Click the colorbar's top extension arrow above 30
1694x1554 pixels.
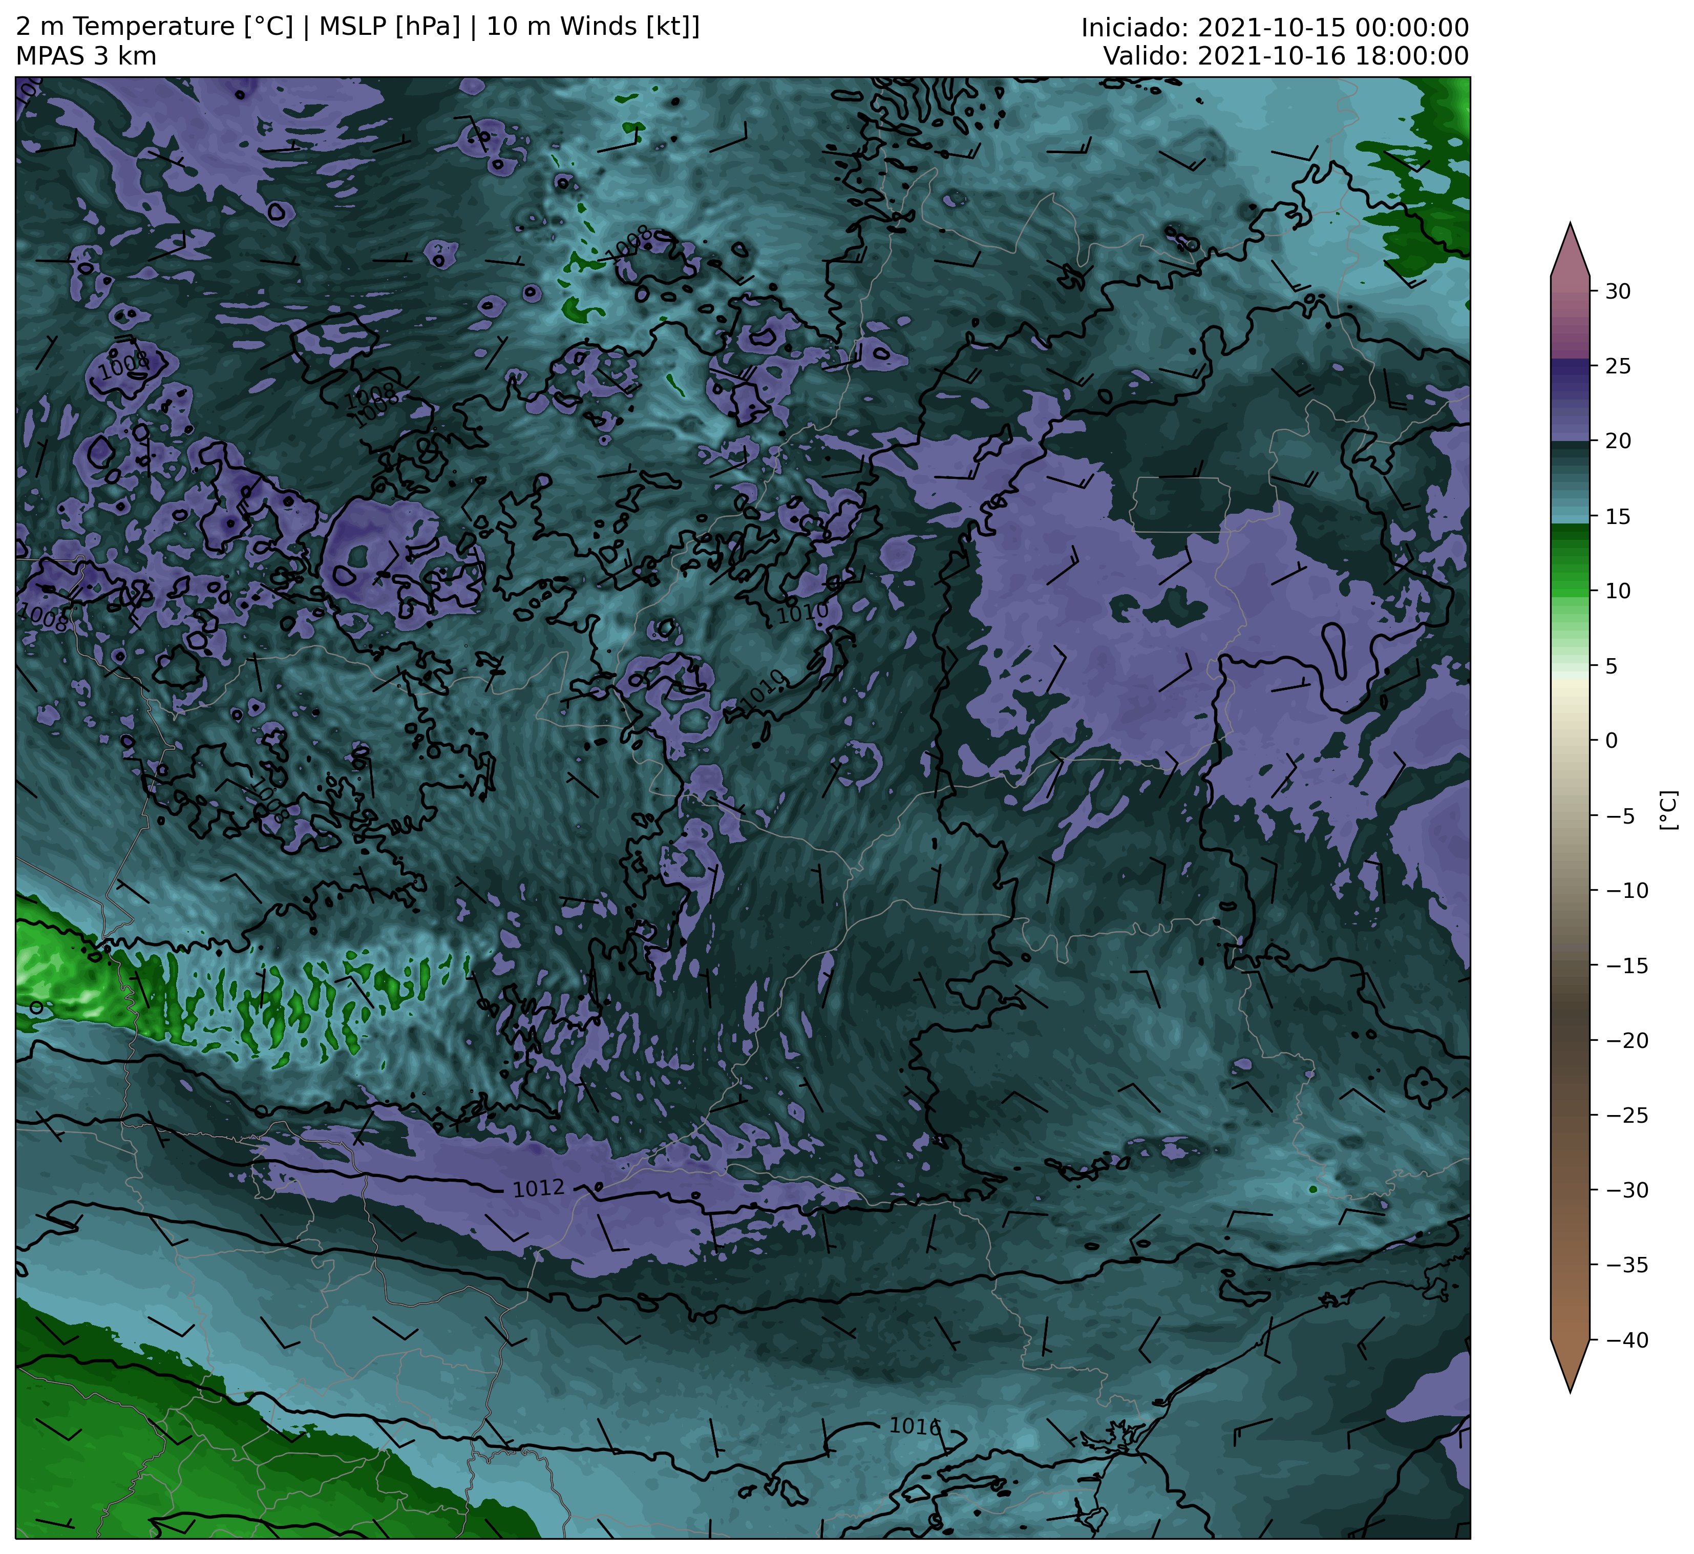(1570, 256)
